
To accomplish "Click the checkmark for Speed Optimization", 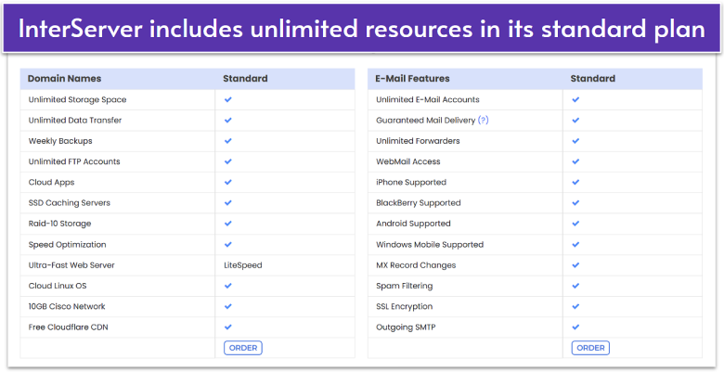I will [x=228, y=244].
